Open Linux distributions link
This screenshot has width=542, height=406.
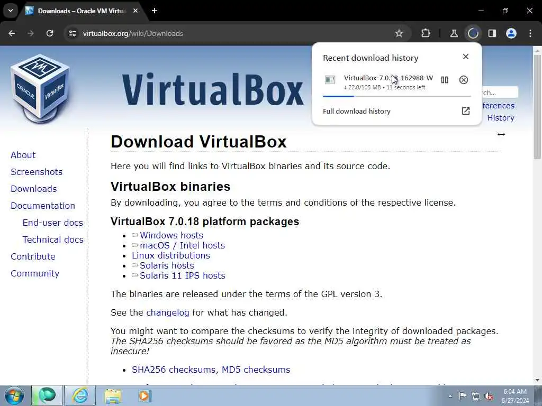click(x=171, y=255)
